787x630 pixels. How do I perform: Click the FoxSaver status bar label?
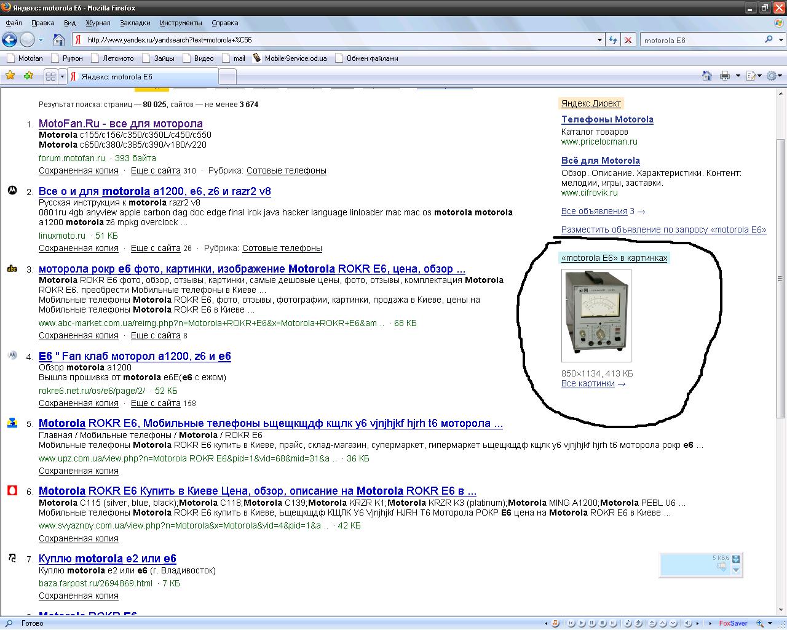[x=733, y=623]
